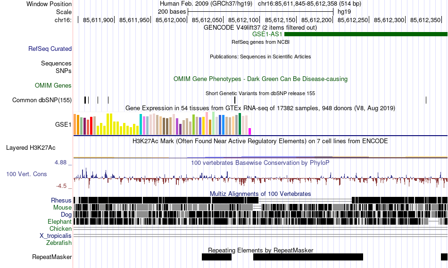Click the SNPs track label
Viewport: 448px width, 268px height.
click(64, 71)
